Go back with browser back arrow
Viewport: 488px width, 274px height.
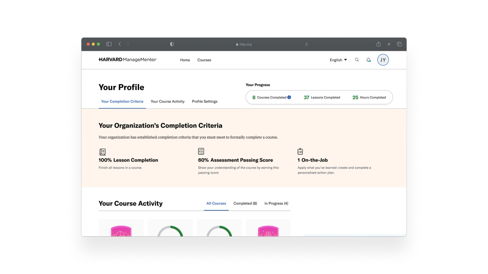click(x=120, y=44)
